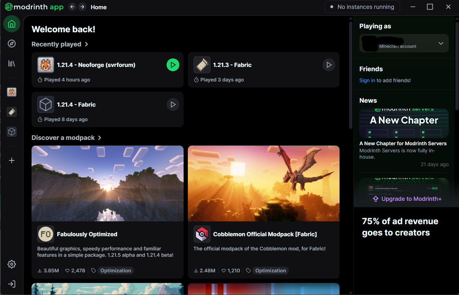The image size is (459, 295).
Task: Open the Home page in sidebar
Action: click(12, 24)
